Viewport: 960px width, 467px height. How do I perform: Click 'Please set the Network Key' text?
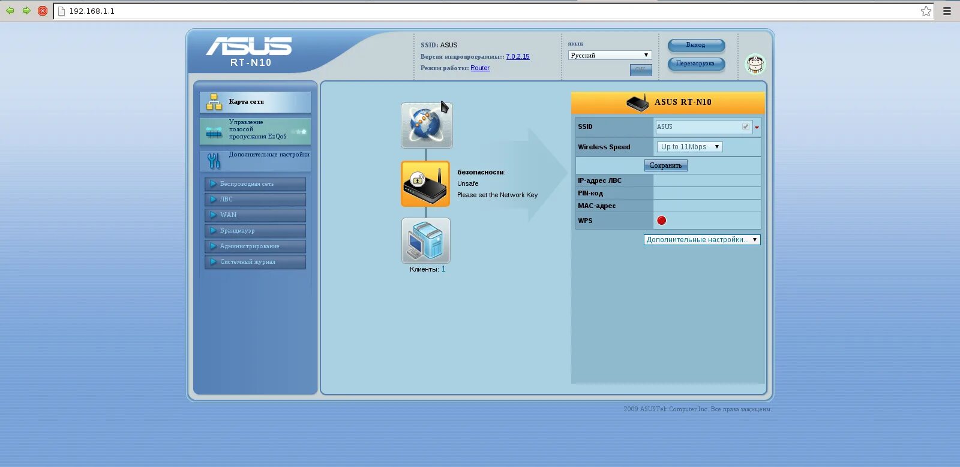point(497,195)
